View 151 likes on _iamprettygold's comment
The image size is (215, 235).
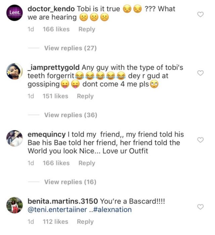(x=55, y=96)
